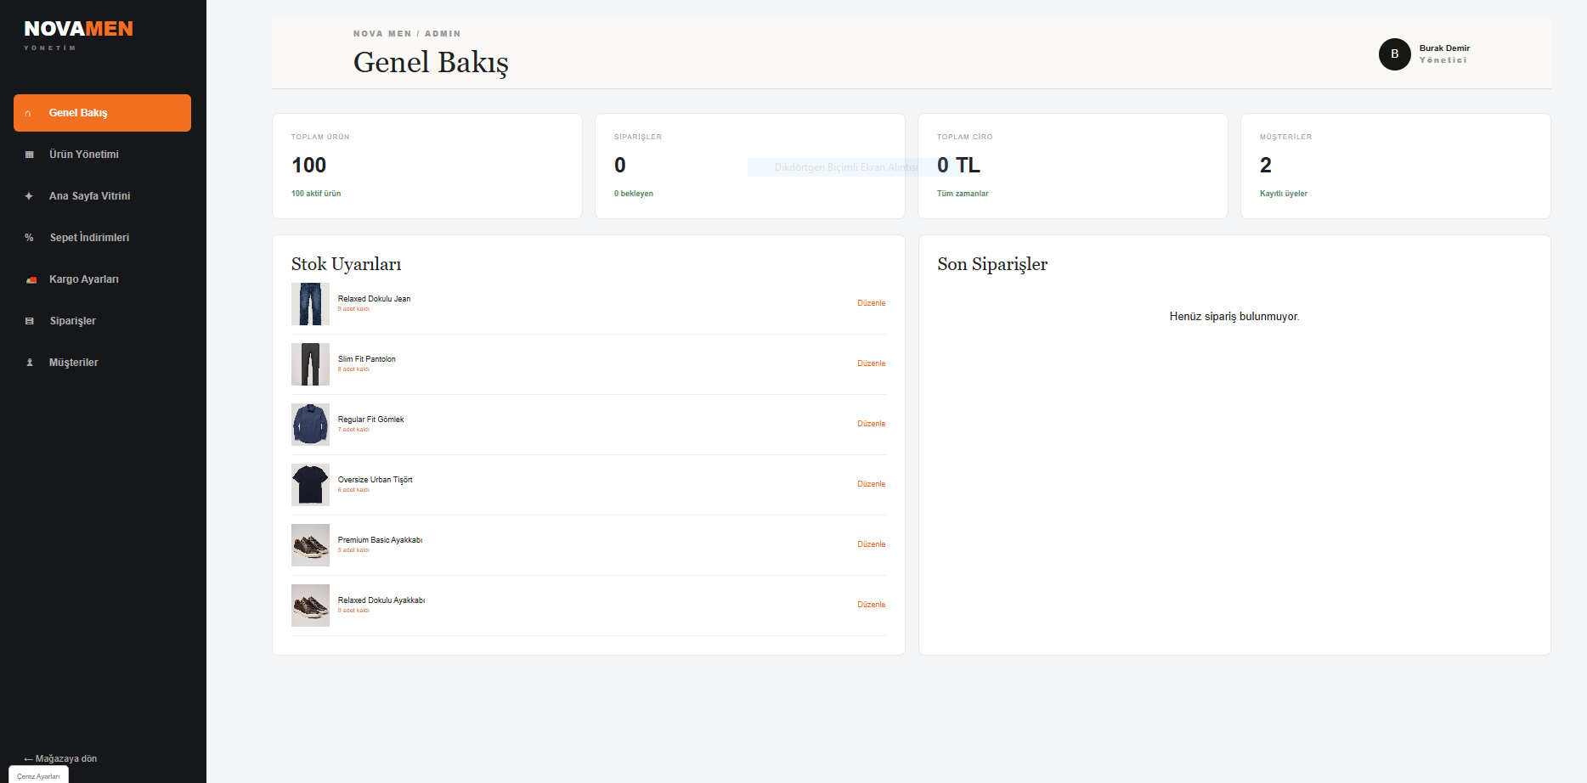Image resolution: width=1587 pixels, height=783 pixels.
Task: Click the 'Henüz sipariş bulunmuyor.' message
Action: [1234, 317]
